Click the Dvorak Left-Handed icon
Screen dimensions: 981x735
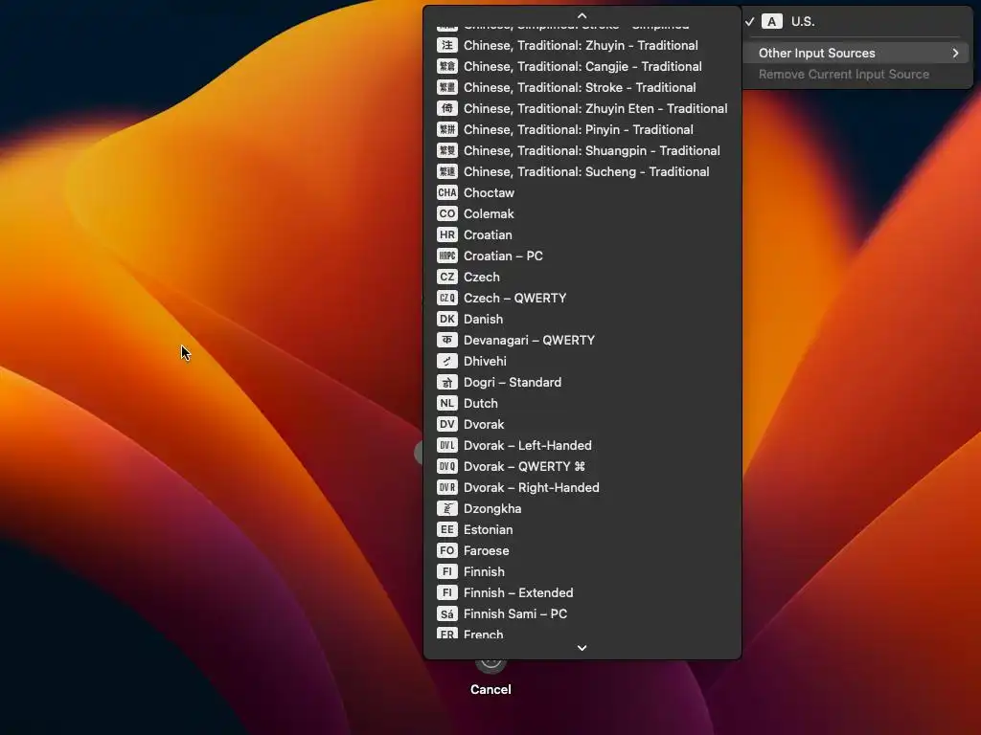(446, 445)
